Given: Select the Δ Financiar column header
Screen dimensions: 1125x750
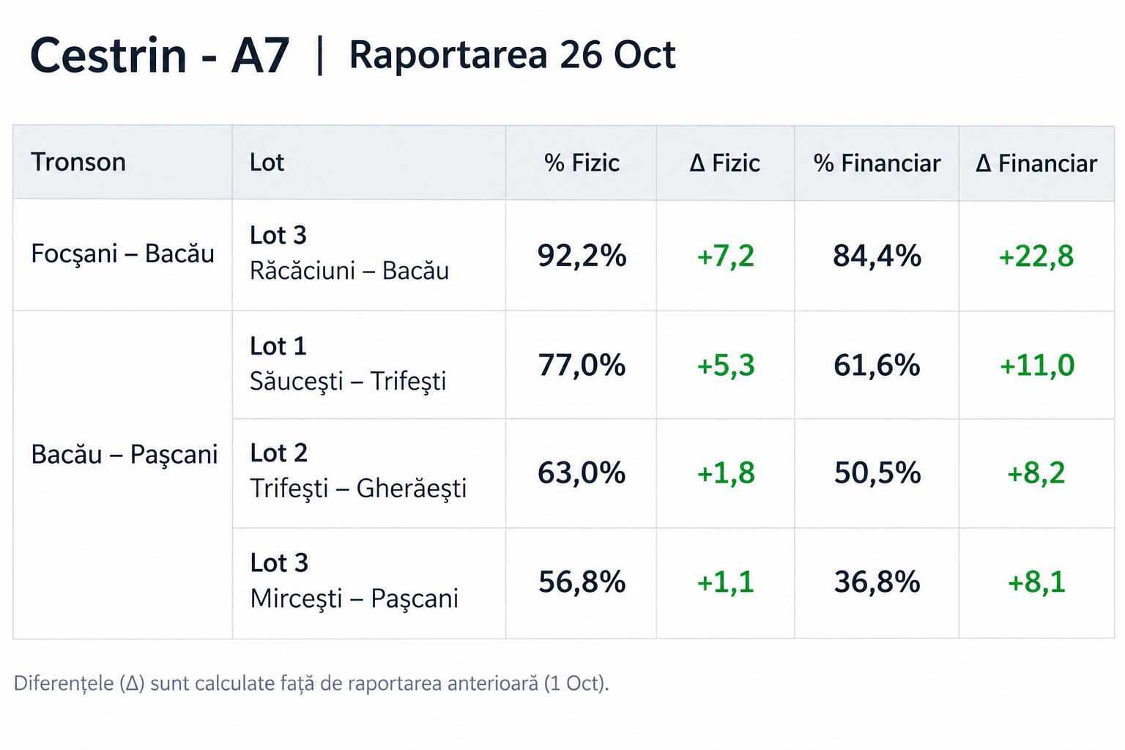Looking at the screenshot, I should point(1036,163).
